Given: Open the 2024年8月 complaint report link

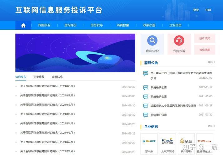Looking at the screenshot, I should pos(48,86).
